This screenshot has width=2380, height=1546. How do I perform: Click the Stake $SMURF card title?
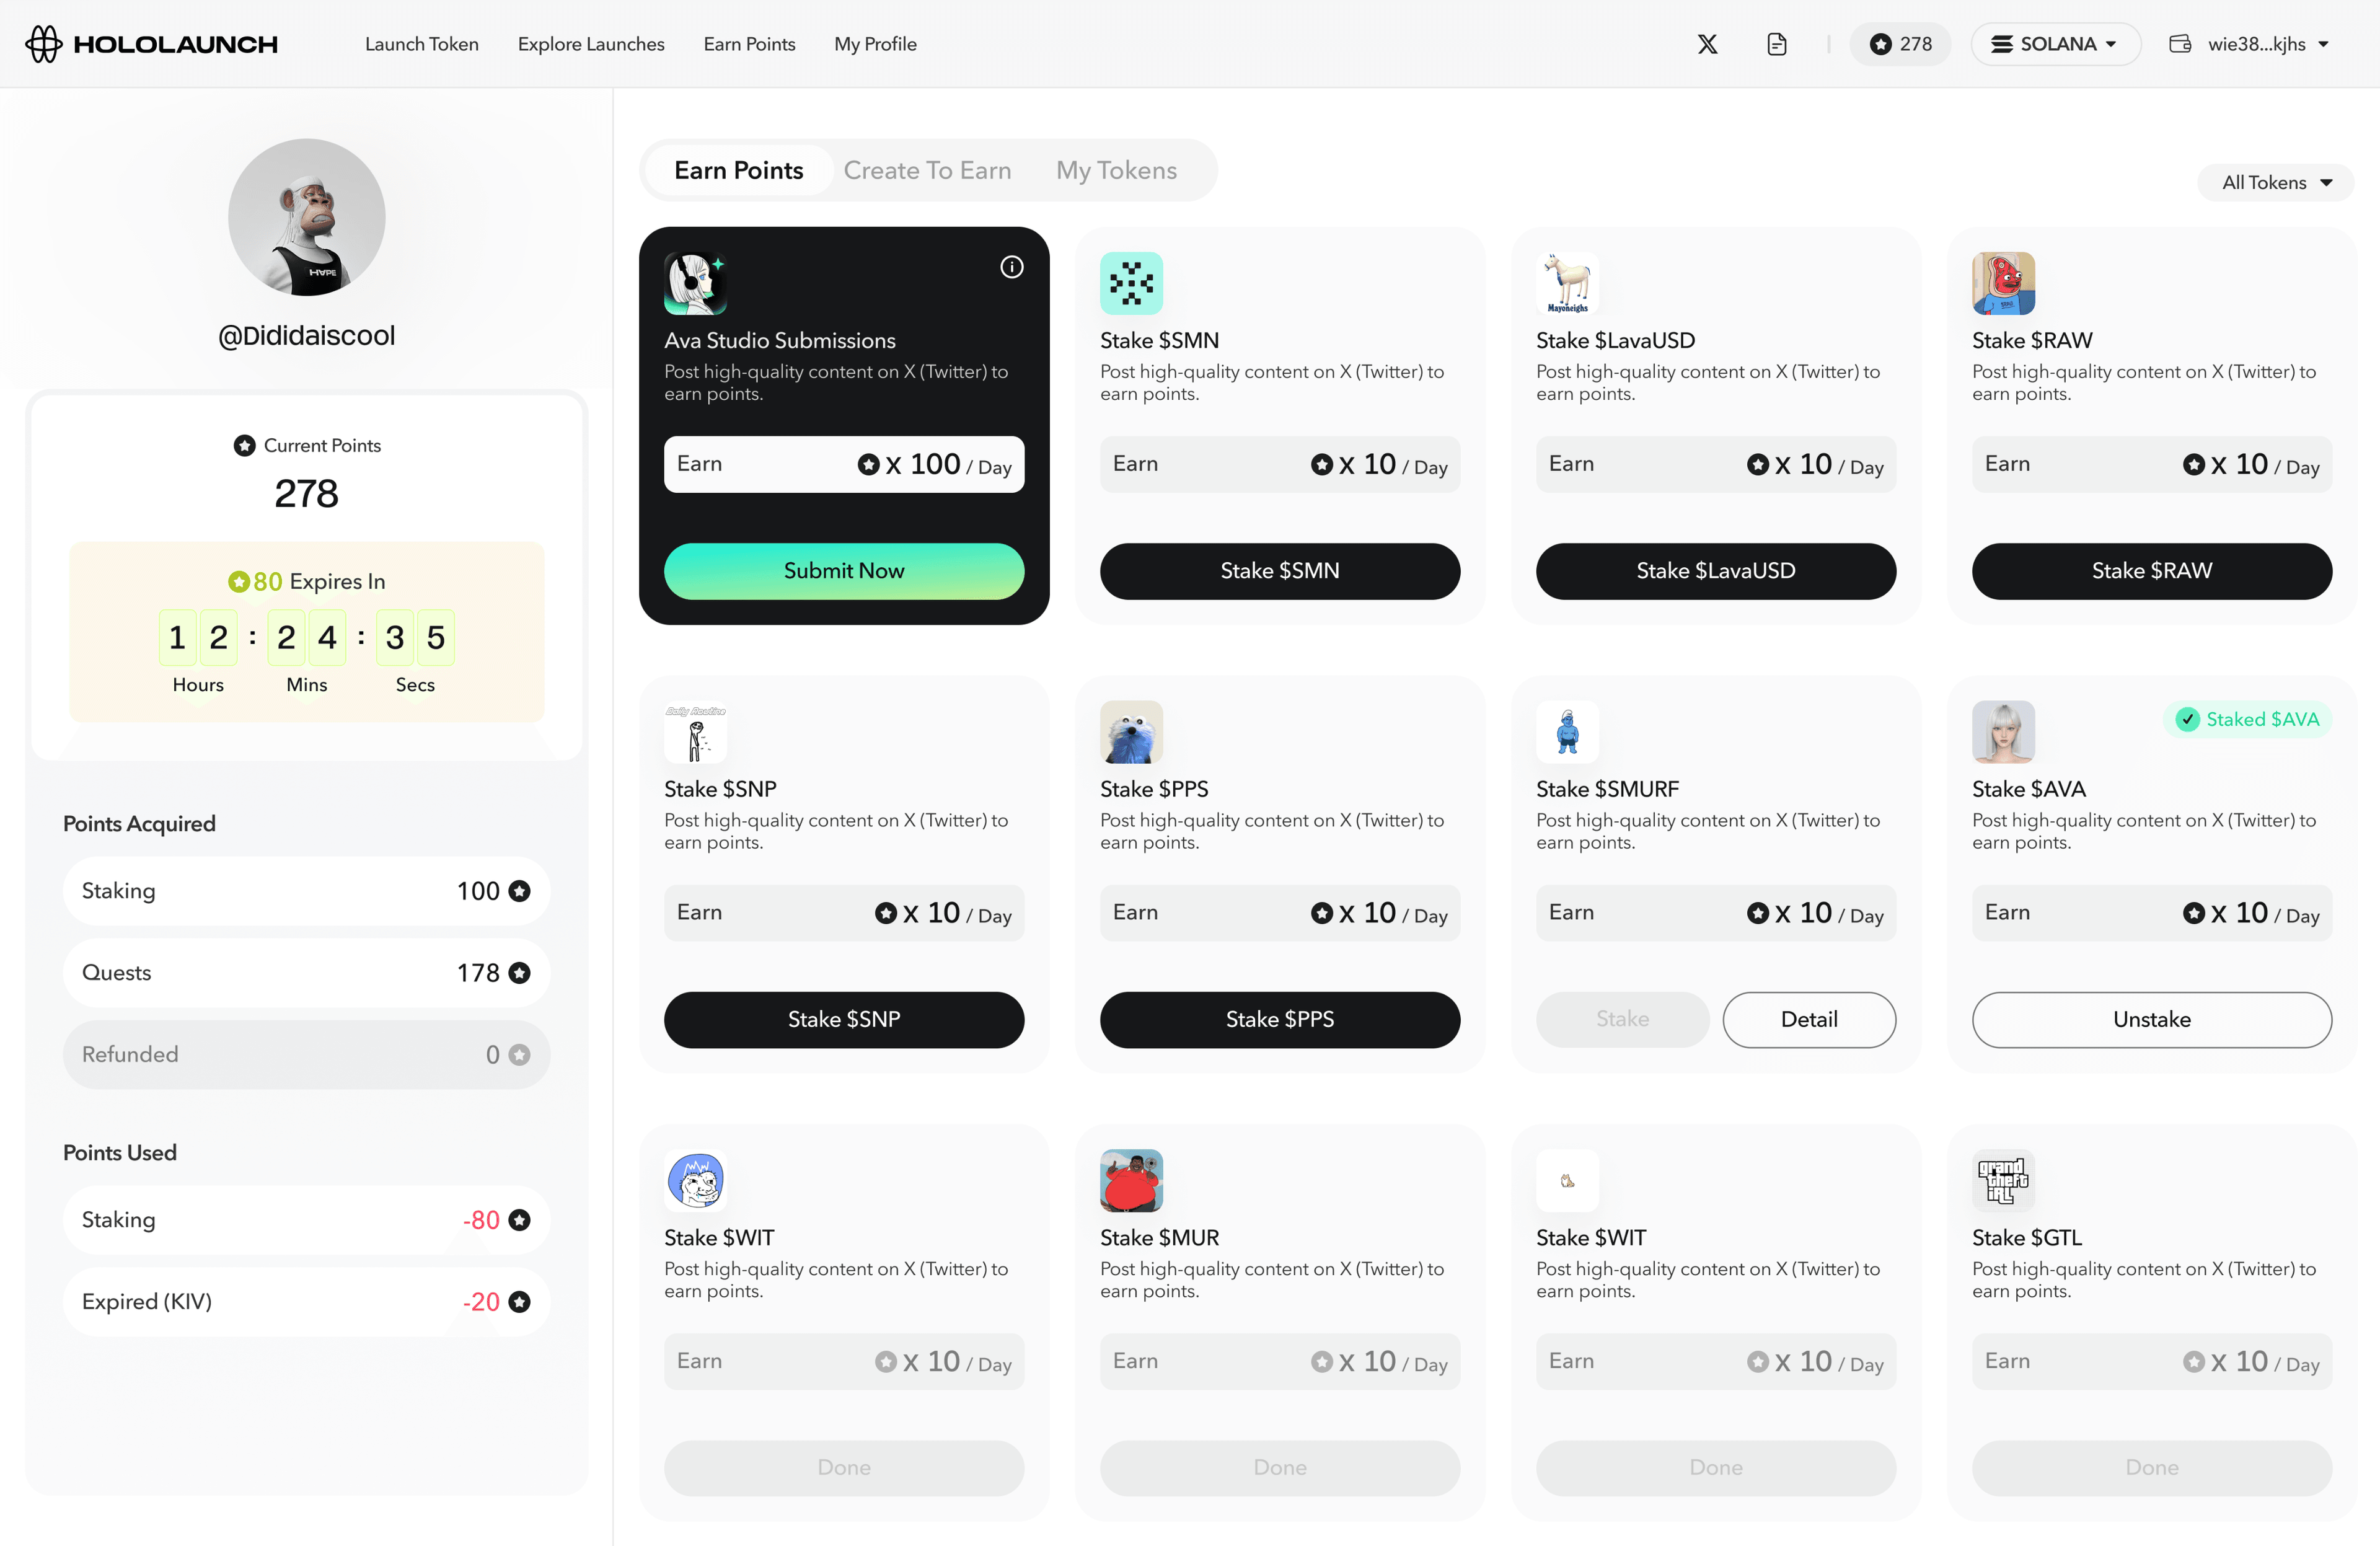[x=1607, y=790]
